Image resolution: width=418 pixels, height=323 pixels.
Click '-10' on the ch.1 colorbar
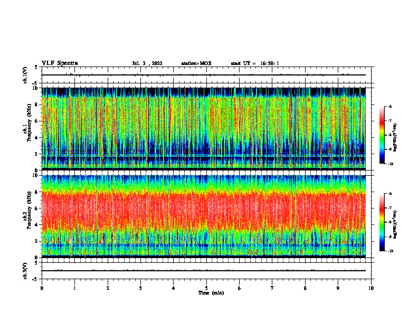coord(390,164)
